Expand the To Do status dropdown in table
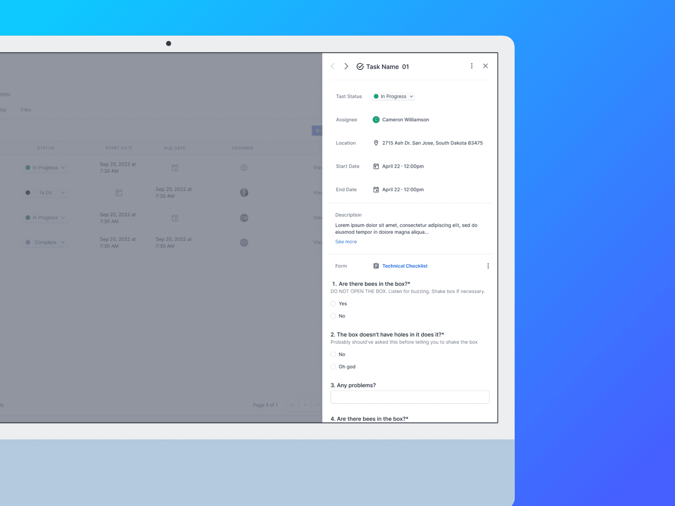This screenshot has width=675, height=506. pyautogui.click(x=46, y=193)
